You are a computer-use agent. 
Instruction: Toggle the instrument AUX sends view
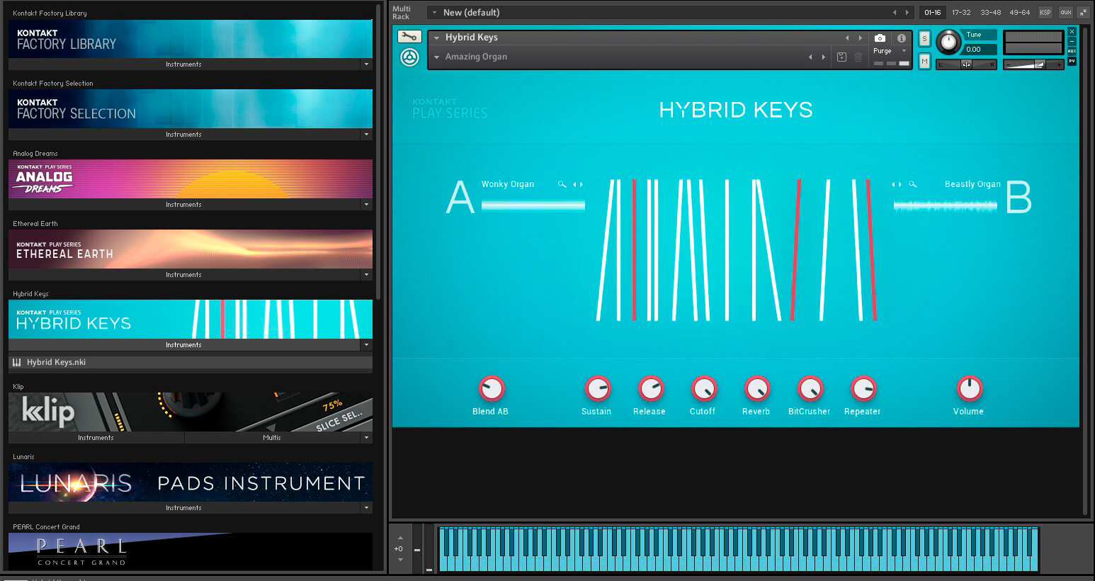[1072, 51]
